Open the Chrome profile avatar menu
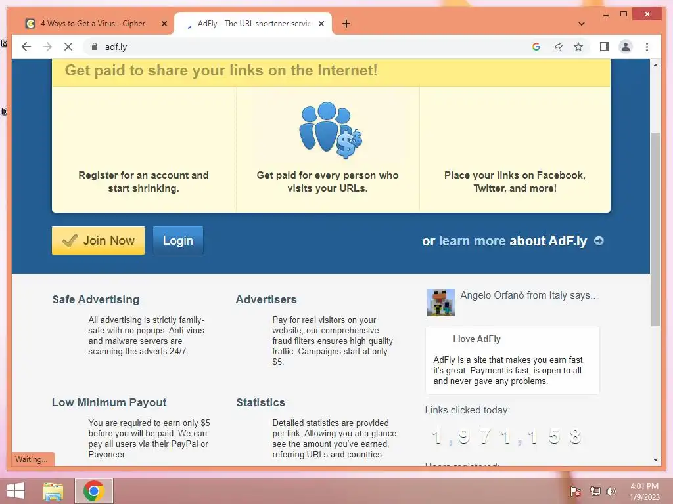This screenshot has width=673, height=504. point(626,47)
